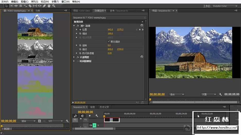Switch to the 历史记录 tab
241x135 pixels.
(x=104, y=107)
